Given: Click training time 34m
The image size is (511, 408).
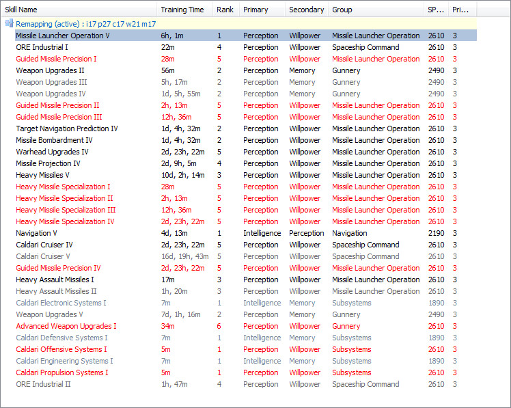Looking at the screenshot, I should pyautogui.click(x=168, y=327).
